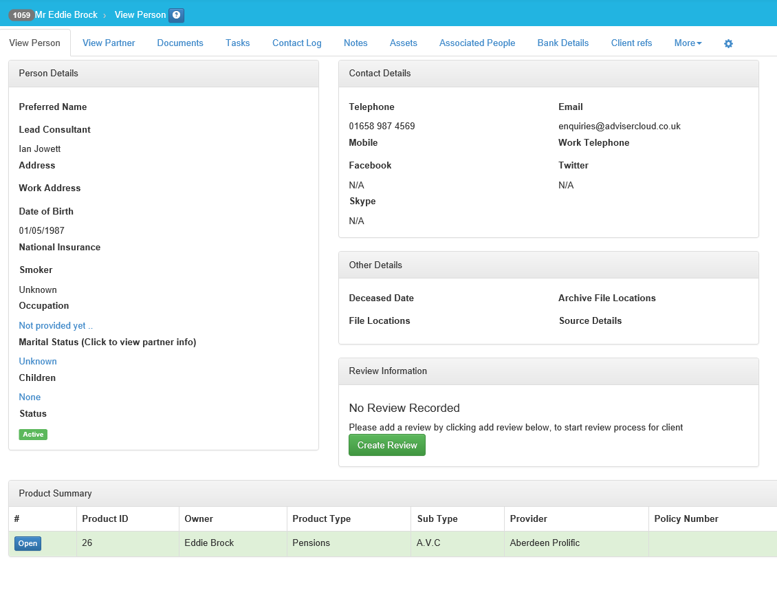Switch to Bank Details tab
This screenshot has width=777, height=590.
pos(563,43)
